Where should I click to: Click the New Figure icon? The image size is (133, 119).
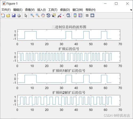click(x=3, y=16)
